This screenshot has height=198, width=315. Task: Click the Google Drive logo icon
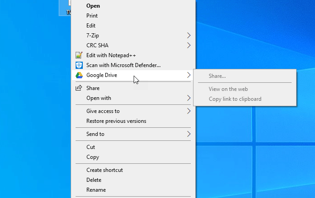[x=79, y=75]
